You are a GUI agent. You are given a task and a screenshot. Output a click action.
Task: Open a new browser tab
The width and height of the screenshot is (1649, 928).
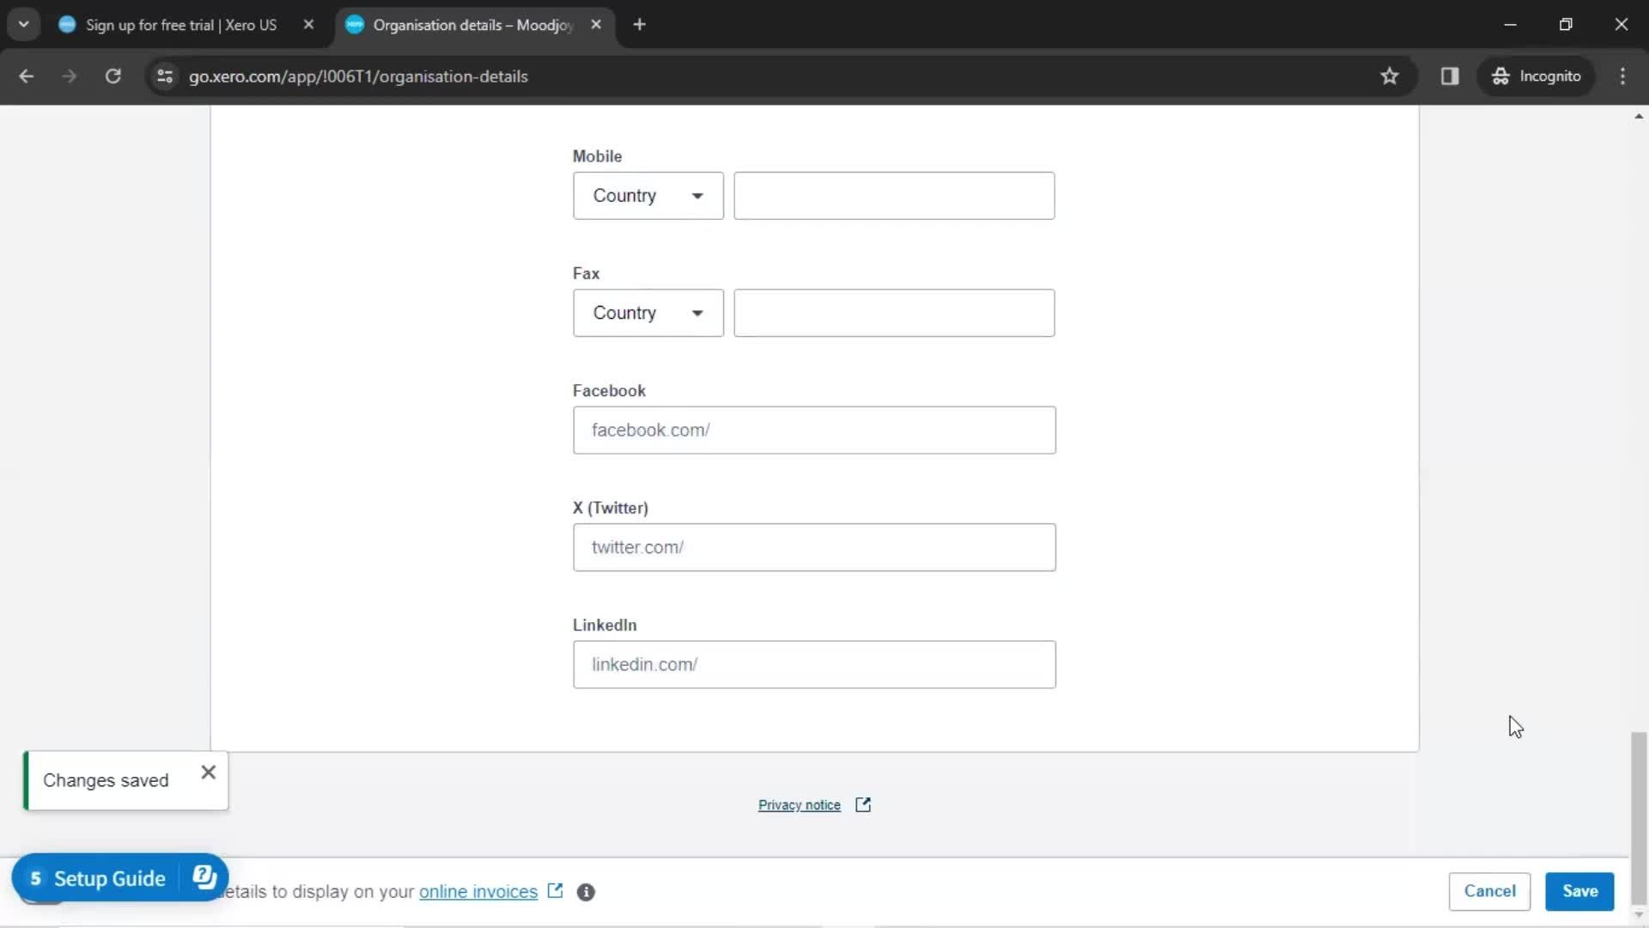coord(639,25)
